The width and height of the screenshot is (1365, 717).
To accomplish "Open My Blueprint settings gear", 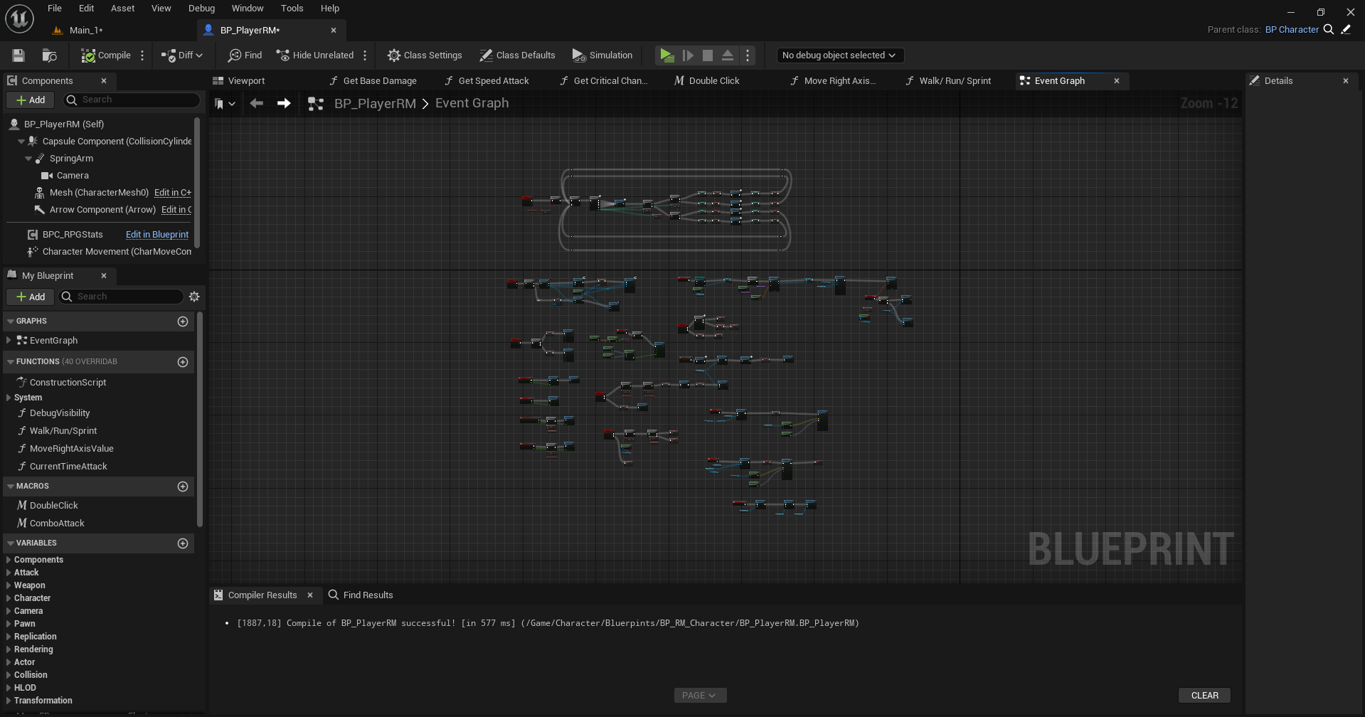I will tap(194, 297).
